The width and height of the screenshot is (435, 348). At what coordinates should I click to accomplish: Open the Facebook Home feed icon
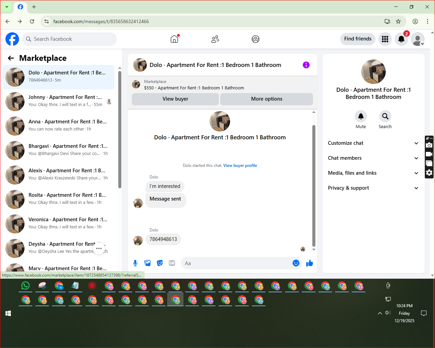(x=174, y=39)
